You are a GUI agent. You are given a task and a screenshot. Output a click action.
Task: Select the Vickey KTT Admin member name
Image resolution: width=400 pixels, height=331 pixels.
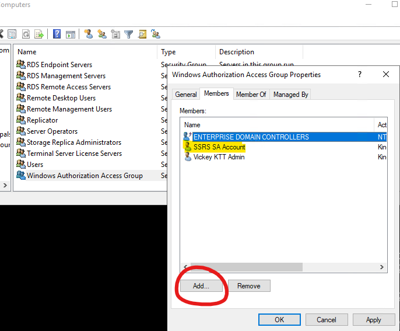[219, 157]
